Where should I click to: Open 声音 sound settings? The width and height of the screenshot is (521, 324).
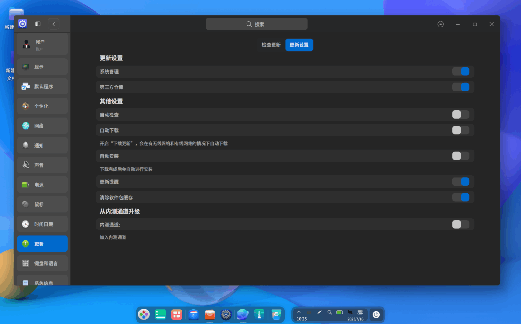click(x=42, y=165)
